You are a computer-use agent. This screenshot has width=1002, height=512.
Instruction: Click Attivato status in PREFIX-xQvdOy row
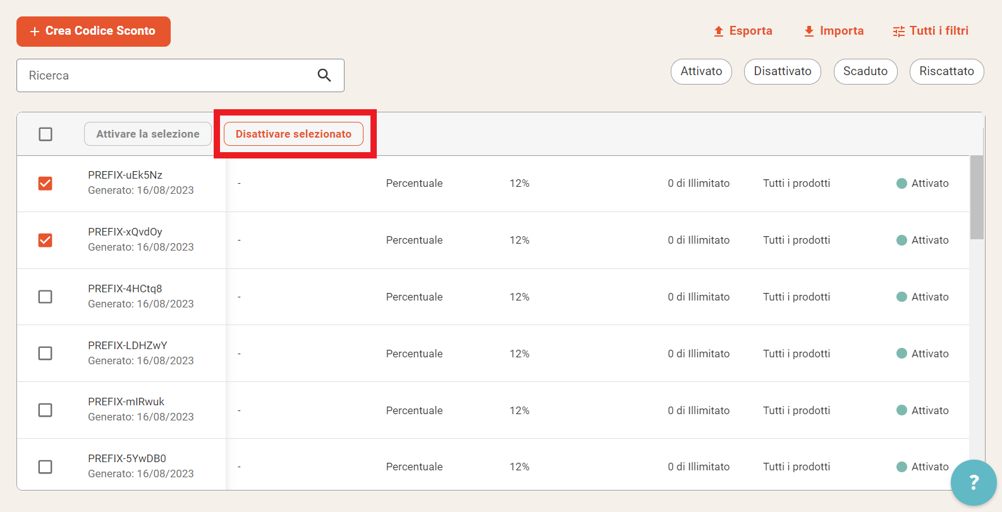coord(923,240)
